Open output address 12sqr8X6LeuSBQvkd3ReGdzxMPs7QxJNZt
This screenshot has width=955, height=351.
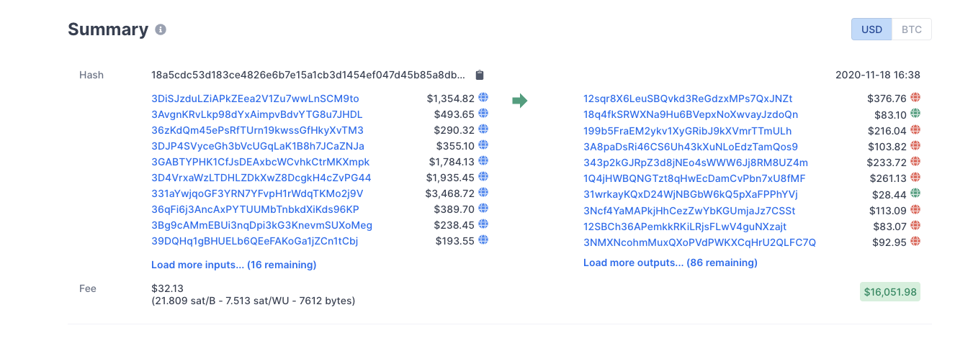pos(688,99)
